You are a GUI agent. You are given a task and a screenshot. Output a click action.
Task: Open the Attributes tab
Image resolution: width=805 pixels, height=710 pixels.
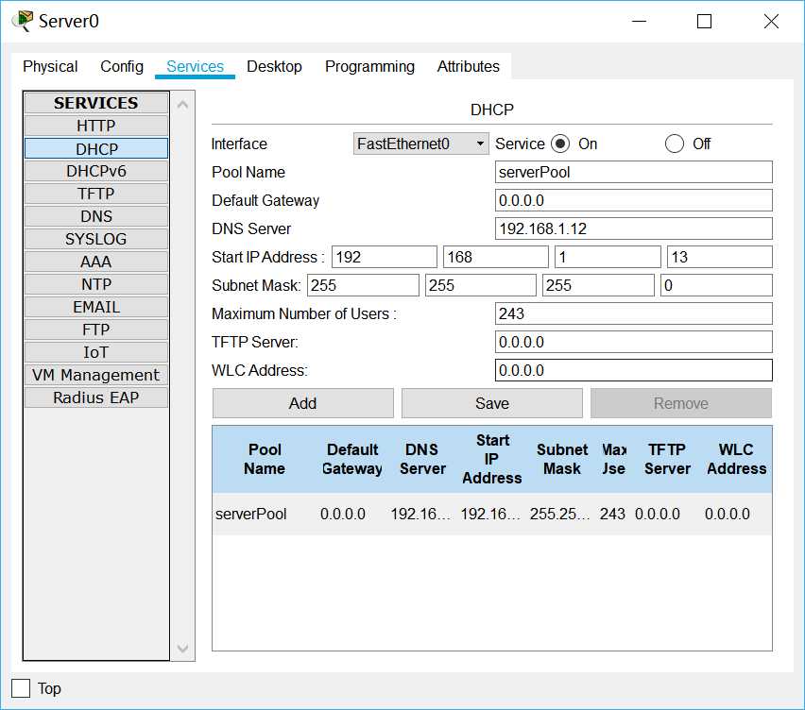point(469,67)
